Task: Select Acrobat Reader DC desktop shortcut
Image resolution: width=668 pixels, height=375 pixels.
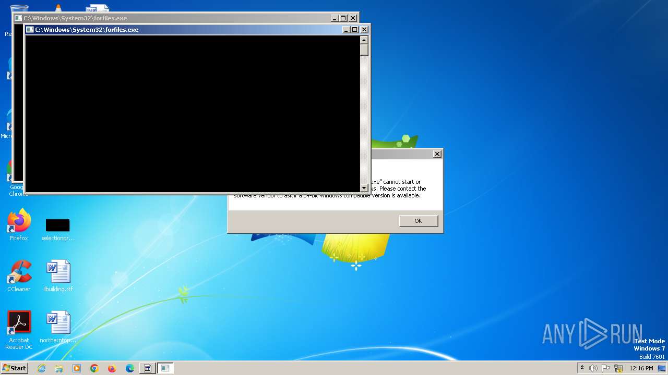Action: (19, 331)
